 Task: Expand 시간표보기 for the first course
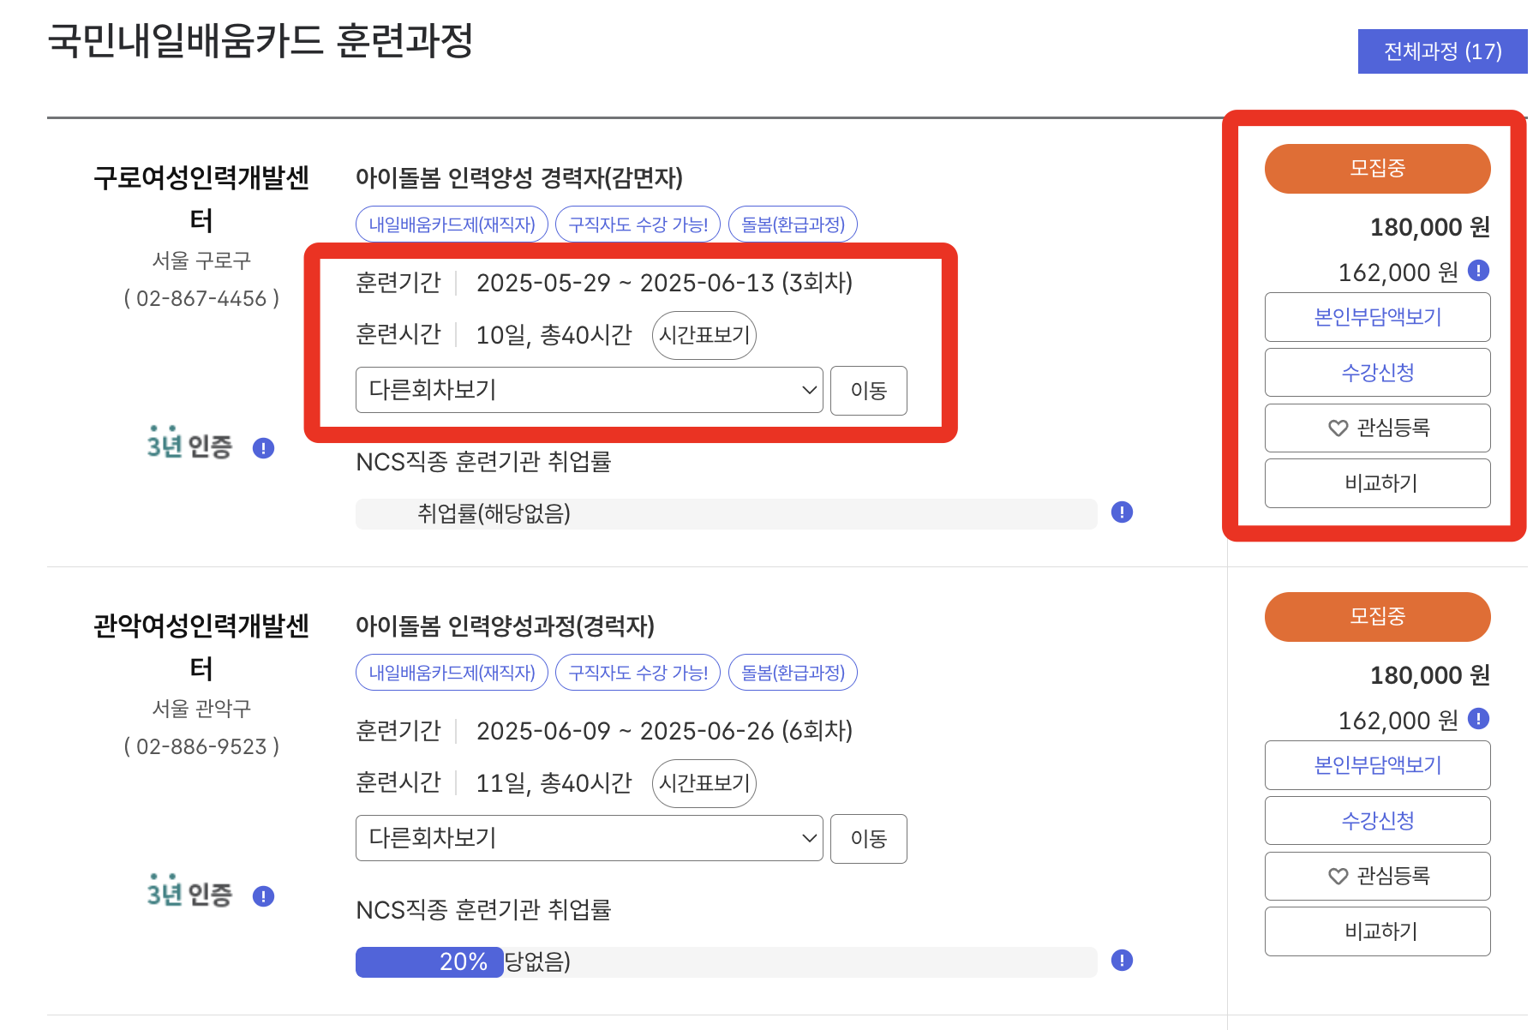click(704, 335)
